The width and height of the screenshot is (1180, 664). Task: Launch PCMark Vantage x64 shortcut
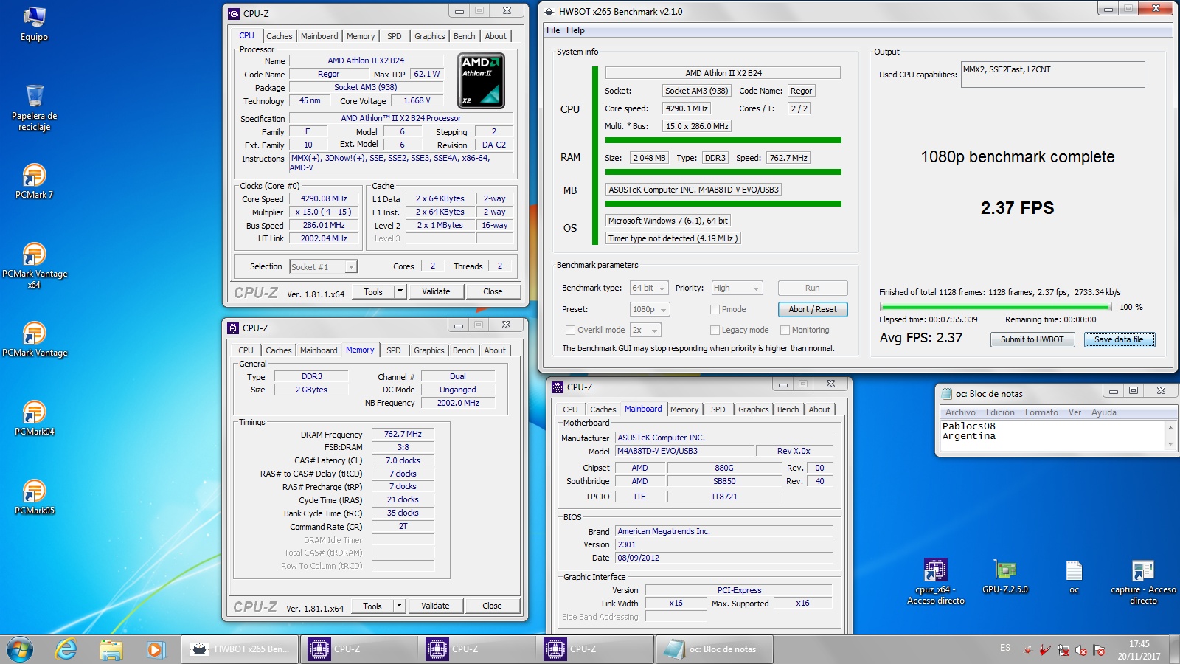(x=34, y=266)
